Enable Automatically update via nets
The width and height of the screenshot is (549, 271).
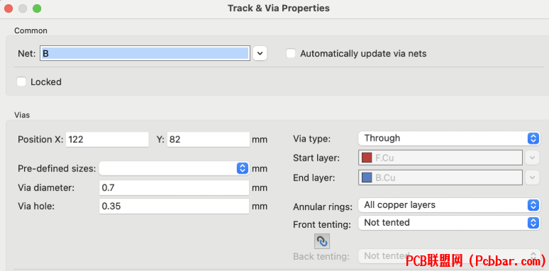click(x=291, y=54)
